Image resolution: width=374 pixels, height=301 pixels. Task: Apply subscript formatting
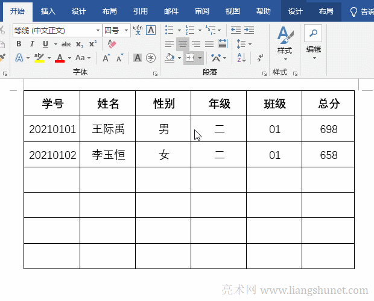point(80,44)
